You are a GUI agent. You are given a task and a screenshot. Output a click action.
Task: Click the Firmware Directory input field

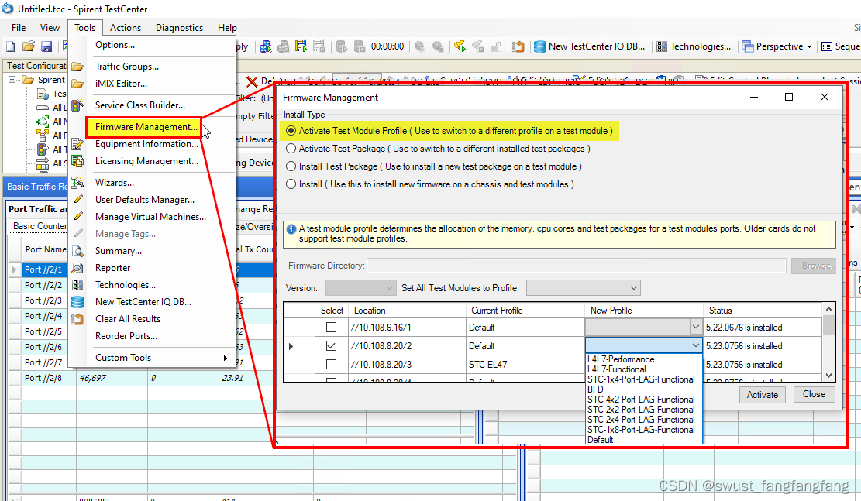(x=577, y=266)
